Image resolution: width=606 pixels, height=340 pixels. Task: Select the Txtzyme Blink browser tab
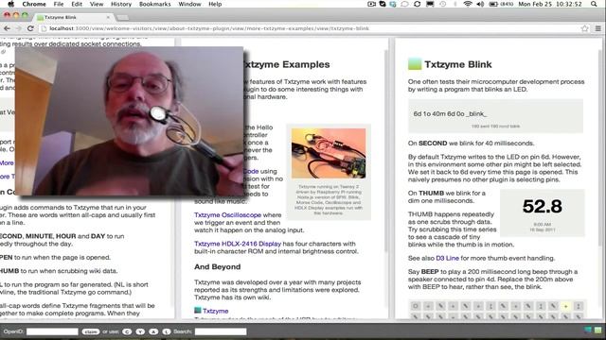pyautogui.click(x=74, y=17)
